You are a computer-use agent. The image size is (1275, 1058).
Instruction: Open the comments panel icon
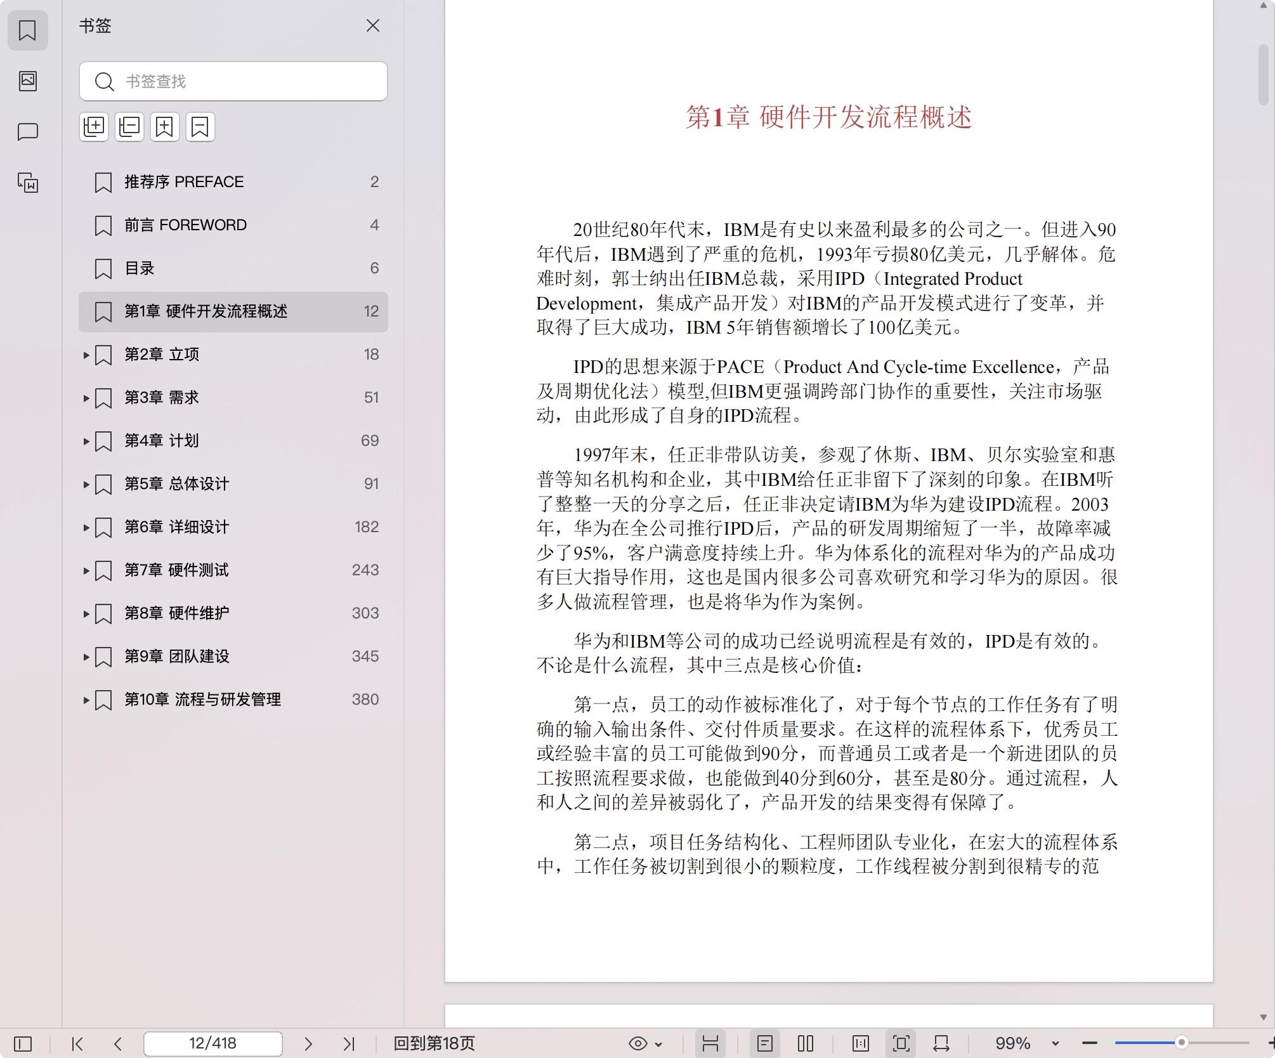tap(27, 132)
